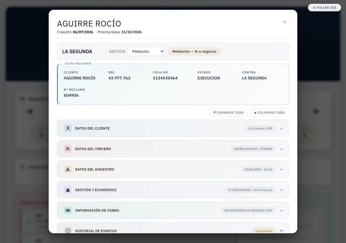The height and width of the screenshot is (243, 346).
Task: Click the Información de Cobro section title
Action: click(97, 211)
